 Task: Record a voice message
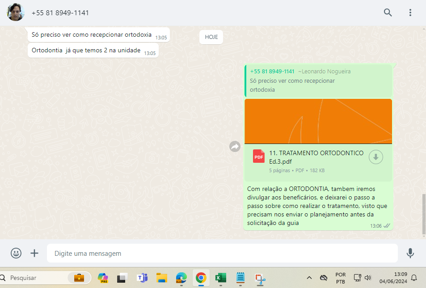410,253
